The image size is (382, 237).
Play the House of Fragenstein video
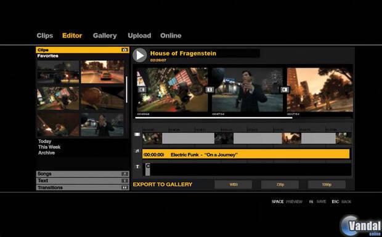[140, 55]
